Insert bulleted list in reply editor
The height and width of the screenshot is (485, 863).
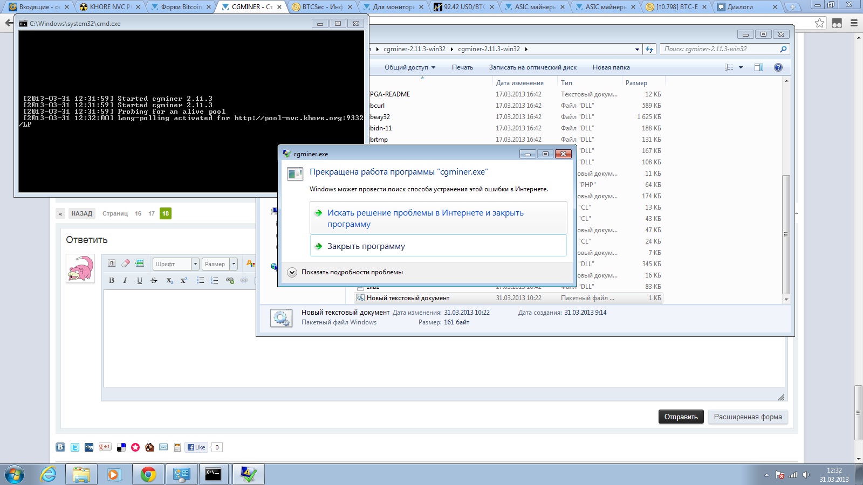click(200, 280)
